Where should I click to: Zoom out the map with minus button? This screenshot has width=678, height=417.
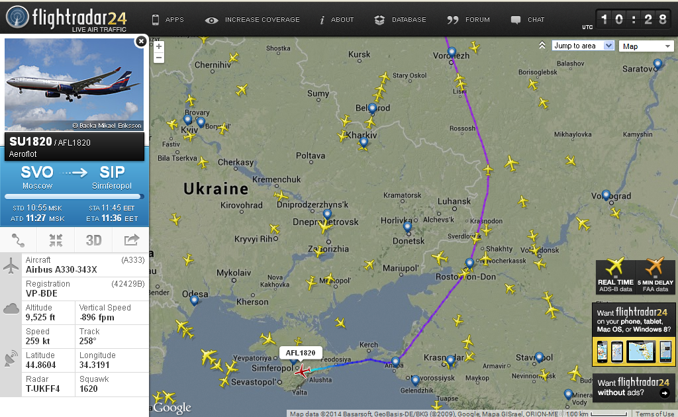pyautogui.click(x=159, y=58)
